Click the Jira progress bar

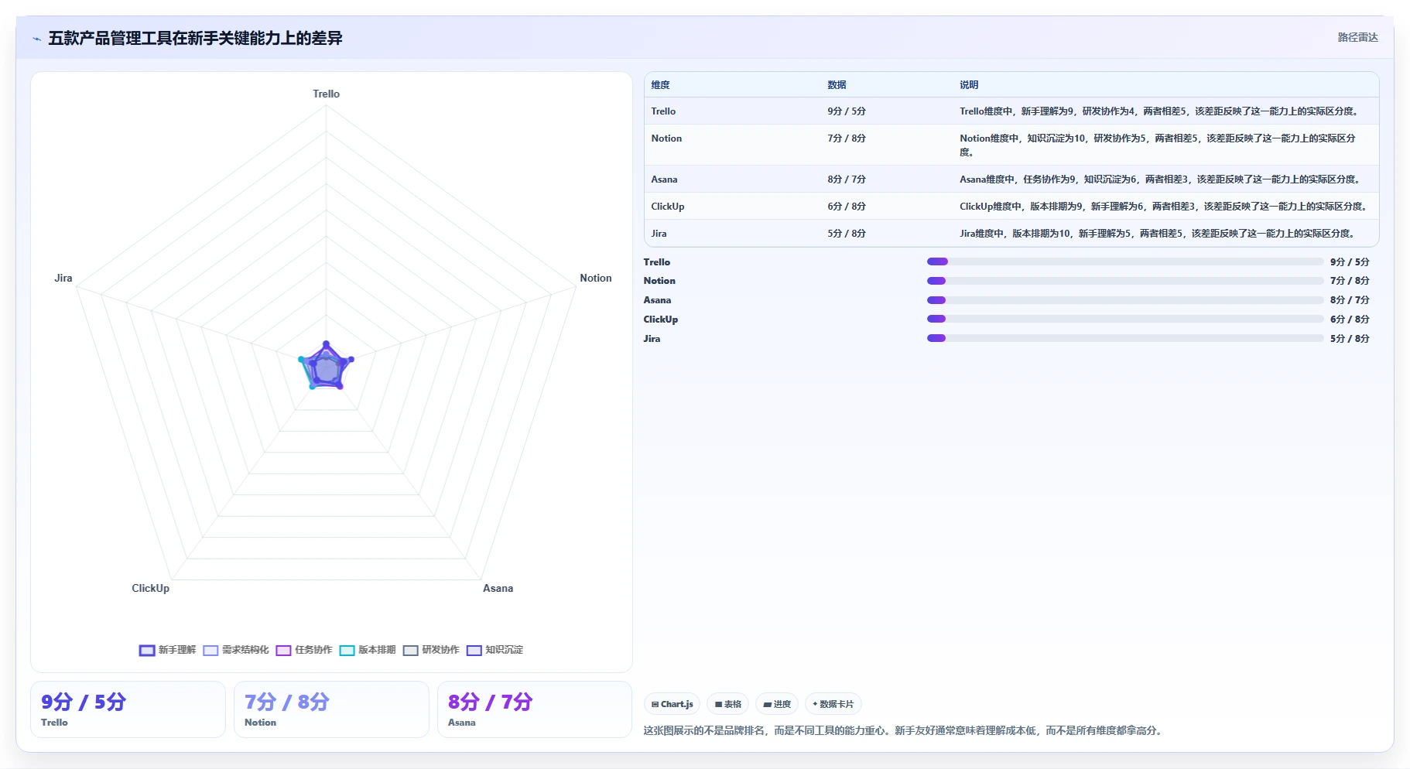coord(1125,339)
